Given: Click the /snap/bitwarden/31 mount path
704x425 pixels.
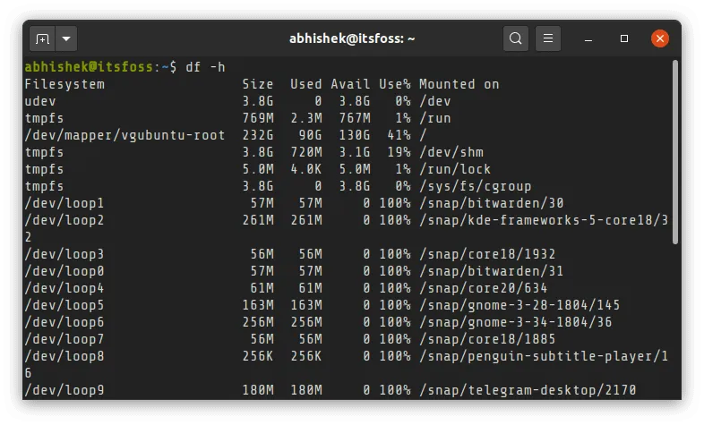Looking at the screenshot, I should [492, 272].
